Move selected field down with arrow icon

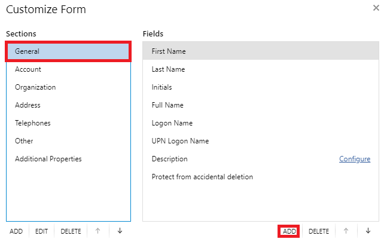[368, 231]
